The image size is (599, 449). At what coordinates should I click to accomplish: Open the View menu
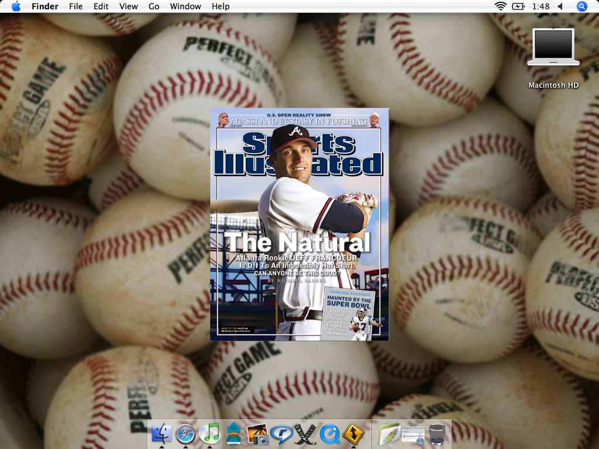click(128, 6)
